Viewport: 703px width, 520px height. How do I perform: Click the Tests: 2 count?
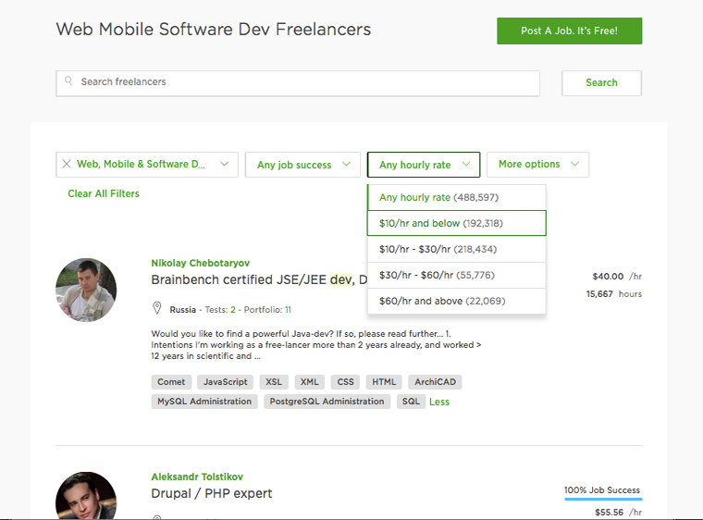[x=220, y=310]
